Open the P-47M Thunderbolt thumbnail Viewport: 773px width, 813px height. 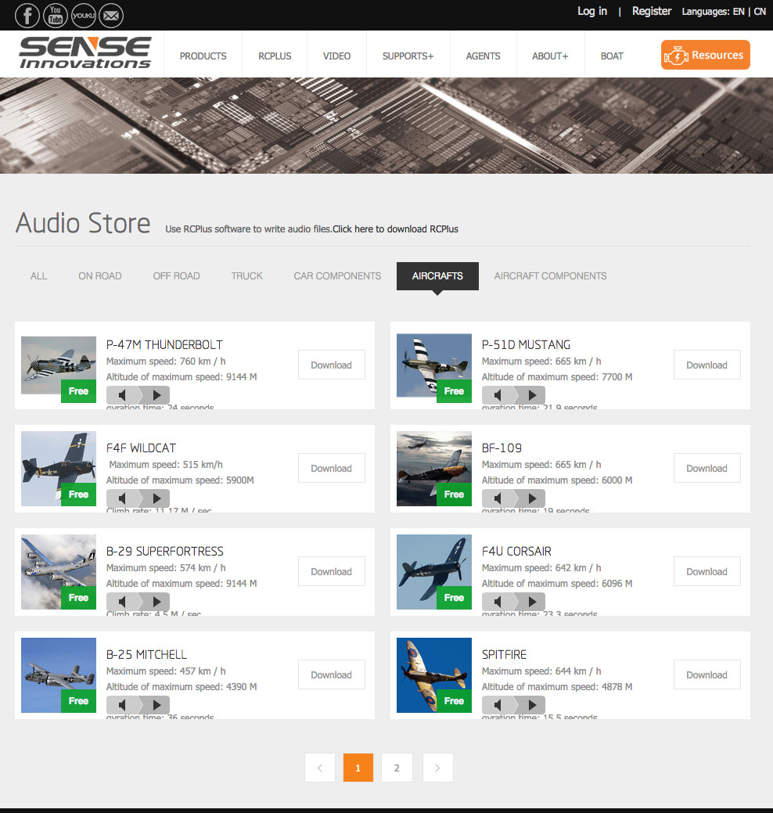59,365
